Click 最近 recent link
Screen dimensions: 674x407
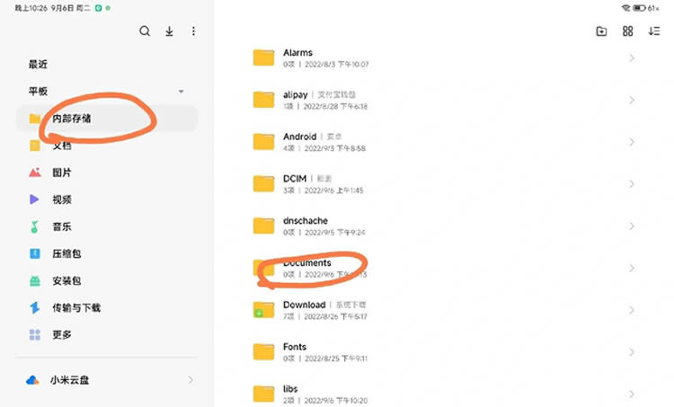(38, 65)
